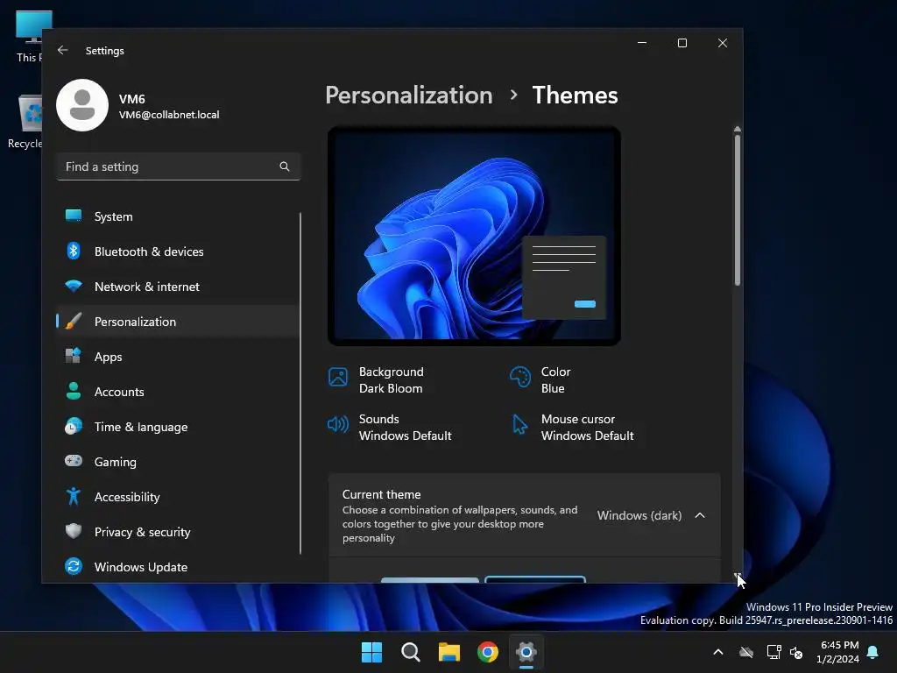
Task: Open Google Chrome from the taskbar
Action: coord(487,652)
